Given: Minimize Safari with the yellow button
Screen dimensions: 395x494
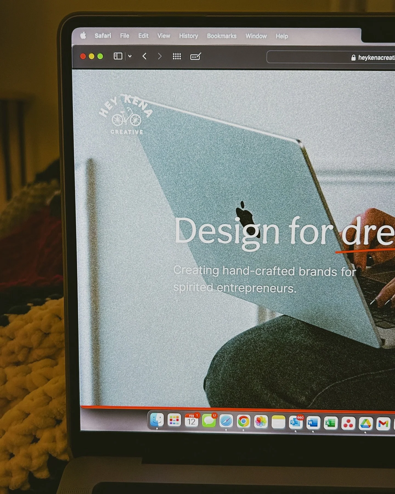Looking at the screenshot, I should point(92,56).
